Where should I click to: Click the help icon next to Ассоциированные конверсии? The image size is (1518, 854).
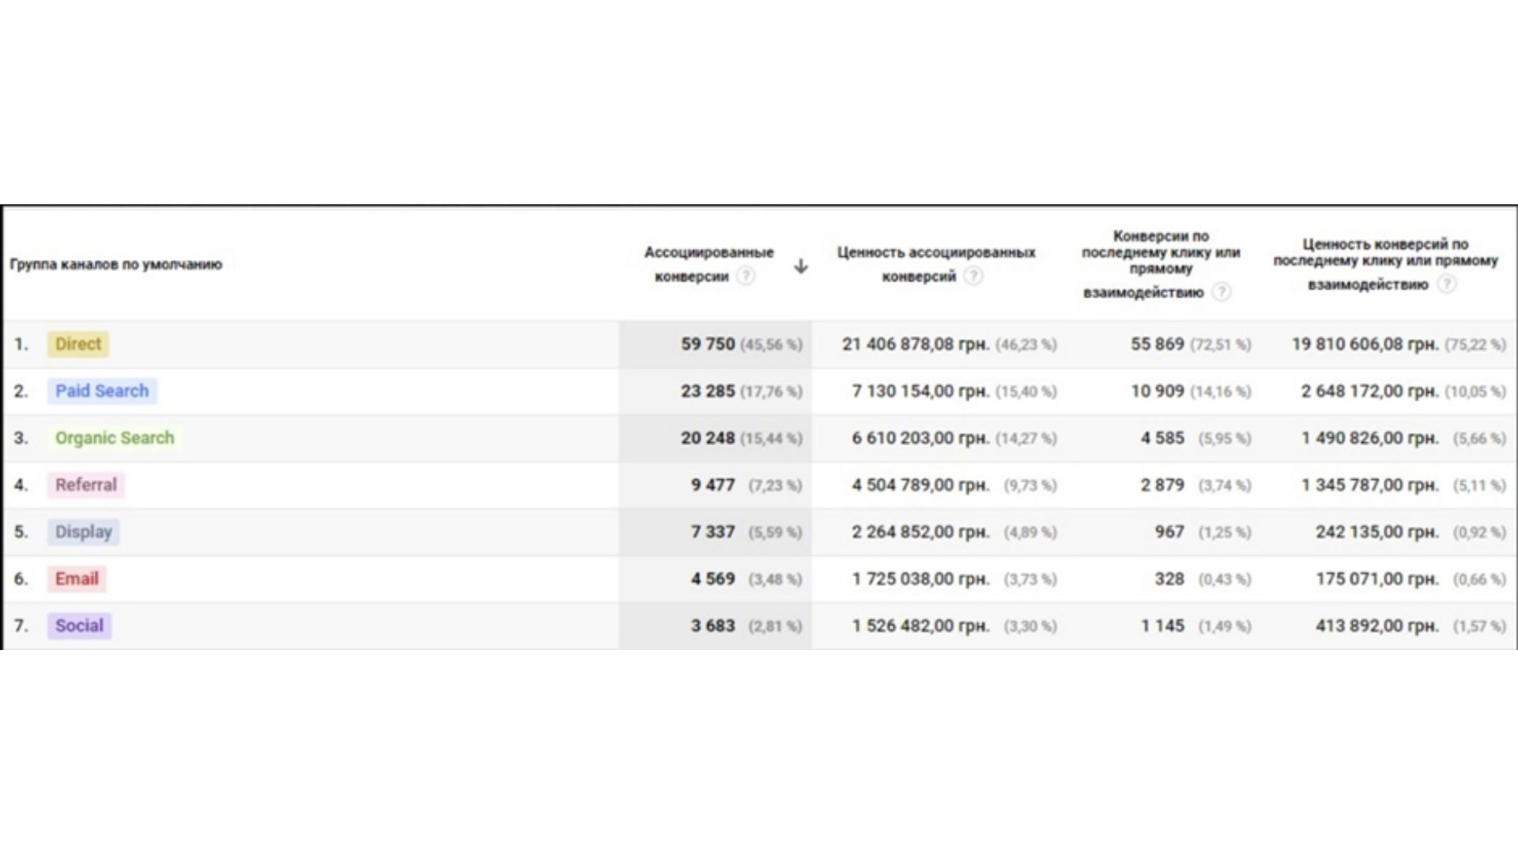pos(745,276)
